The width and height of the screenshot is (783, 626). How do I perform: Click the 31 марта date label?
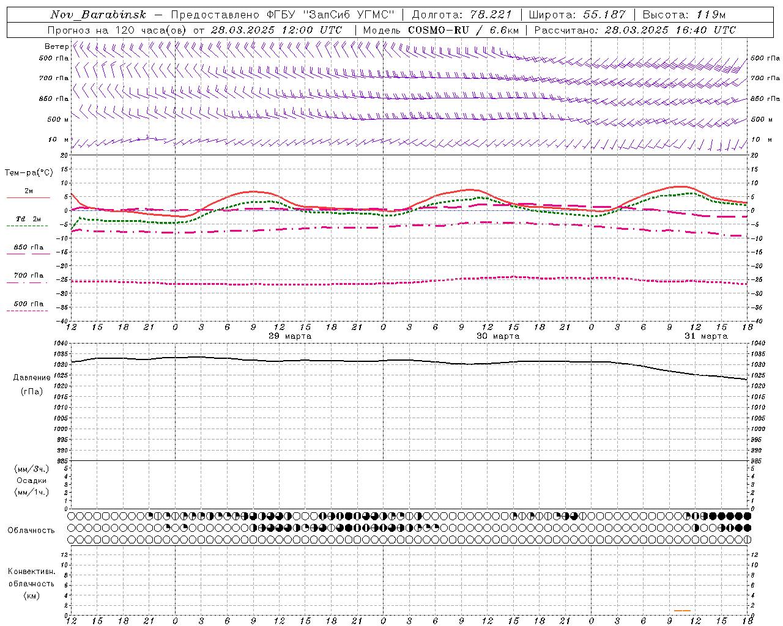(706, 336)
